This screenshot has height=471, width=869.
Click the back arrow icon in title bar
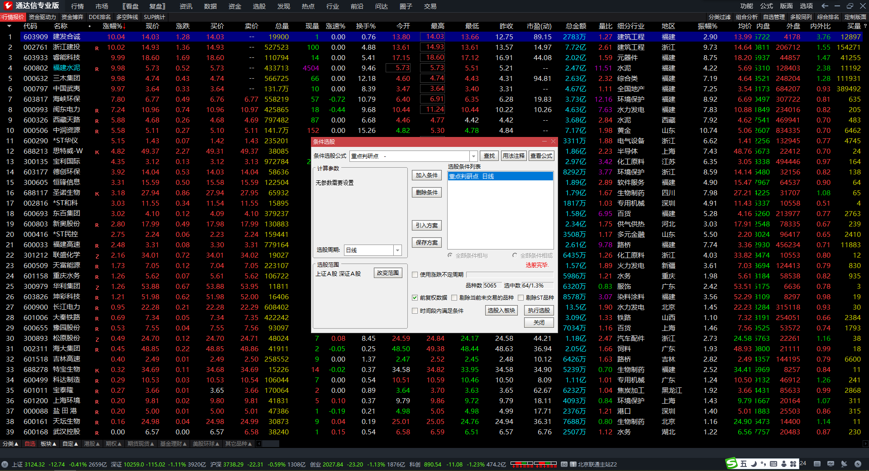(825, 6)
